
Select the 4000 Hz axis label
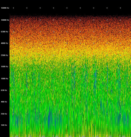pos(5,43)
